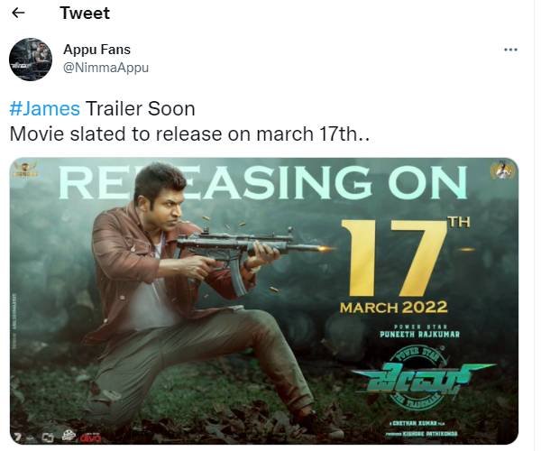Image resolution: width=541 pixels, height=451 pixels.
Task: Click the 'Trailer Soon' tweet text
Action: (x=140, y=109)
